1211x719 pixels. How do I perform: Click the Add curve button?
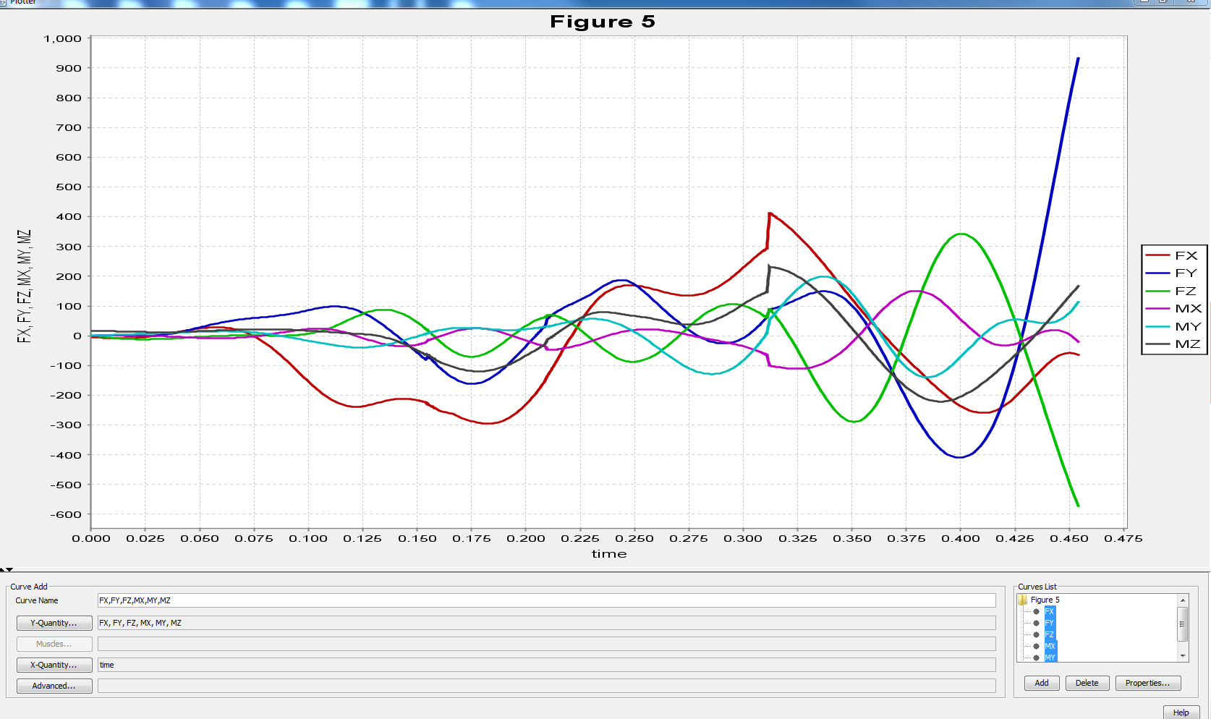click(x=1042, y=683)
